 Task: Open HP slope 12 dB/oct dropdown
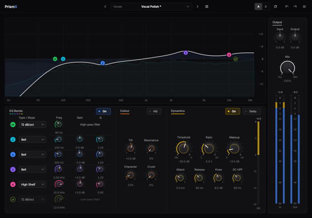(32, 125)
